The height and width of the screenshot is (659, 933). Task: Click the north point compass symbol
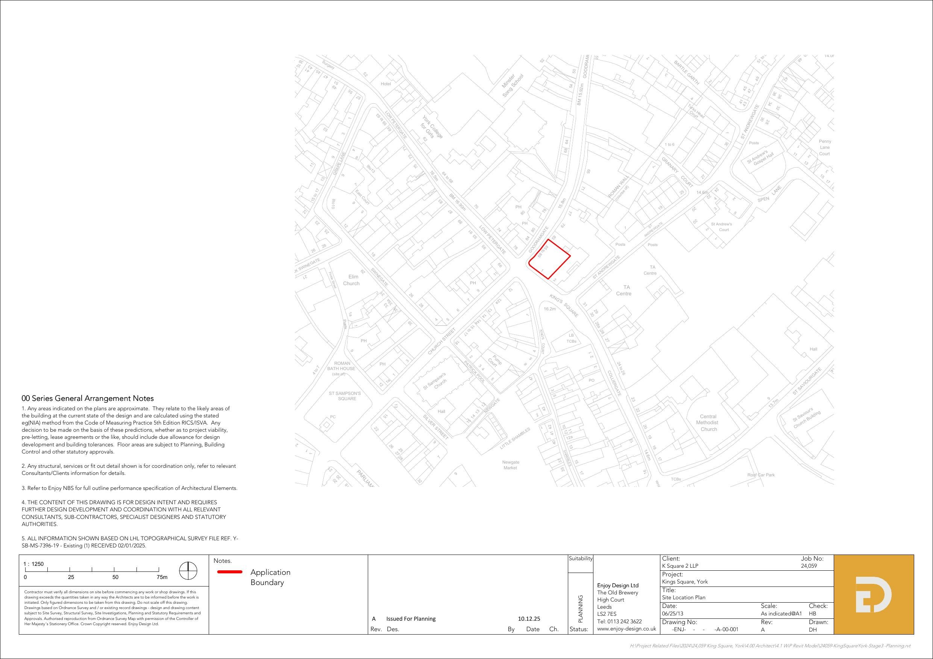pyautogui.click(x=188, y=571)
